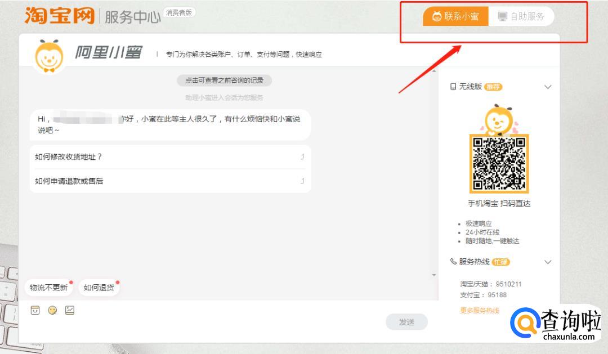Click the 无线版 phone icon
This screenshot has height=354, width=608.
point(453,87)
